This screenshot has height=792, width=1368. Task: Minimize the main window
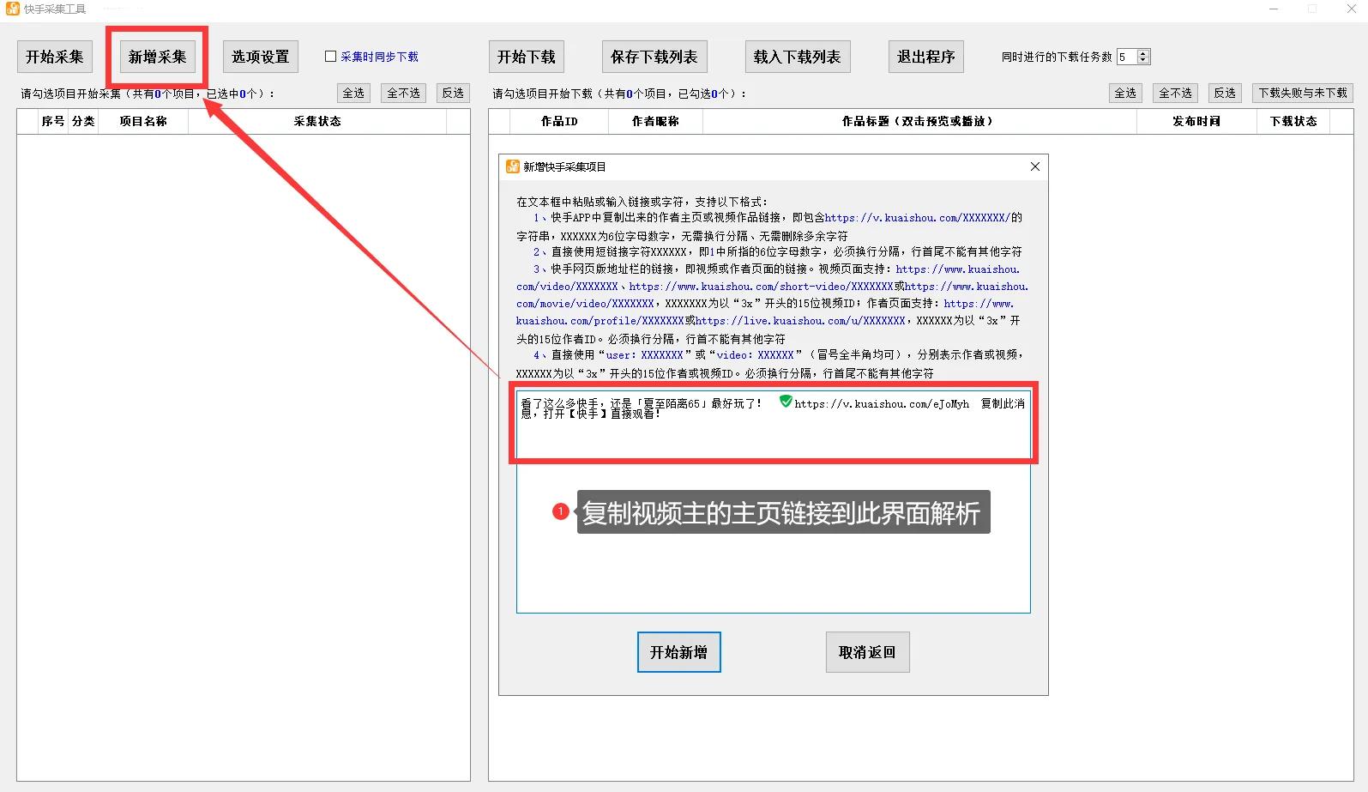1274,9
